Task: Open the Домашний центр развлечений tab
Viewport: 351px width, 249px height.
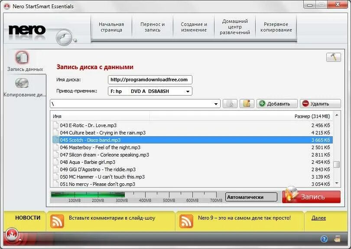Action: pyautogui.click(x=235, y=27)
